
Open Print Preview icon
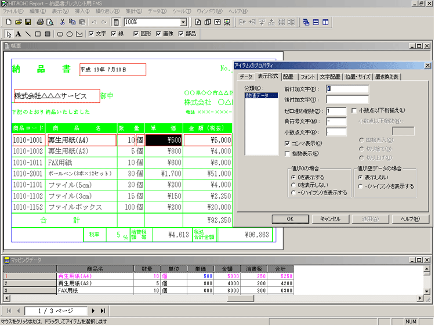pos(50,22)
